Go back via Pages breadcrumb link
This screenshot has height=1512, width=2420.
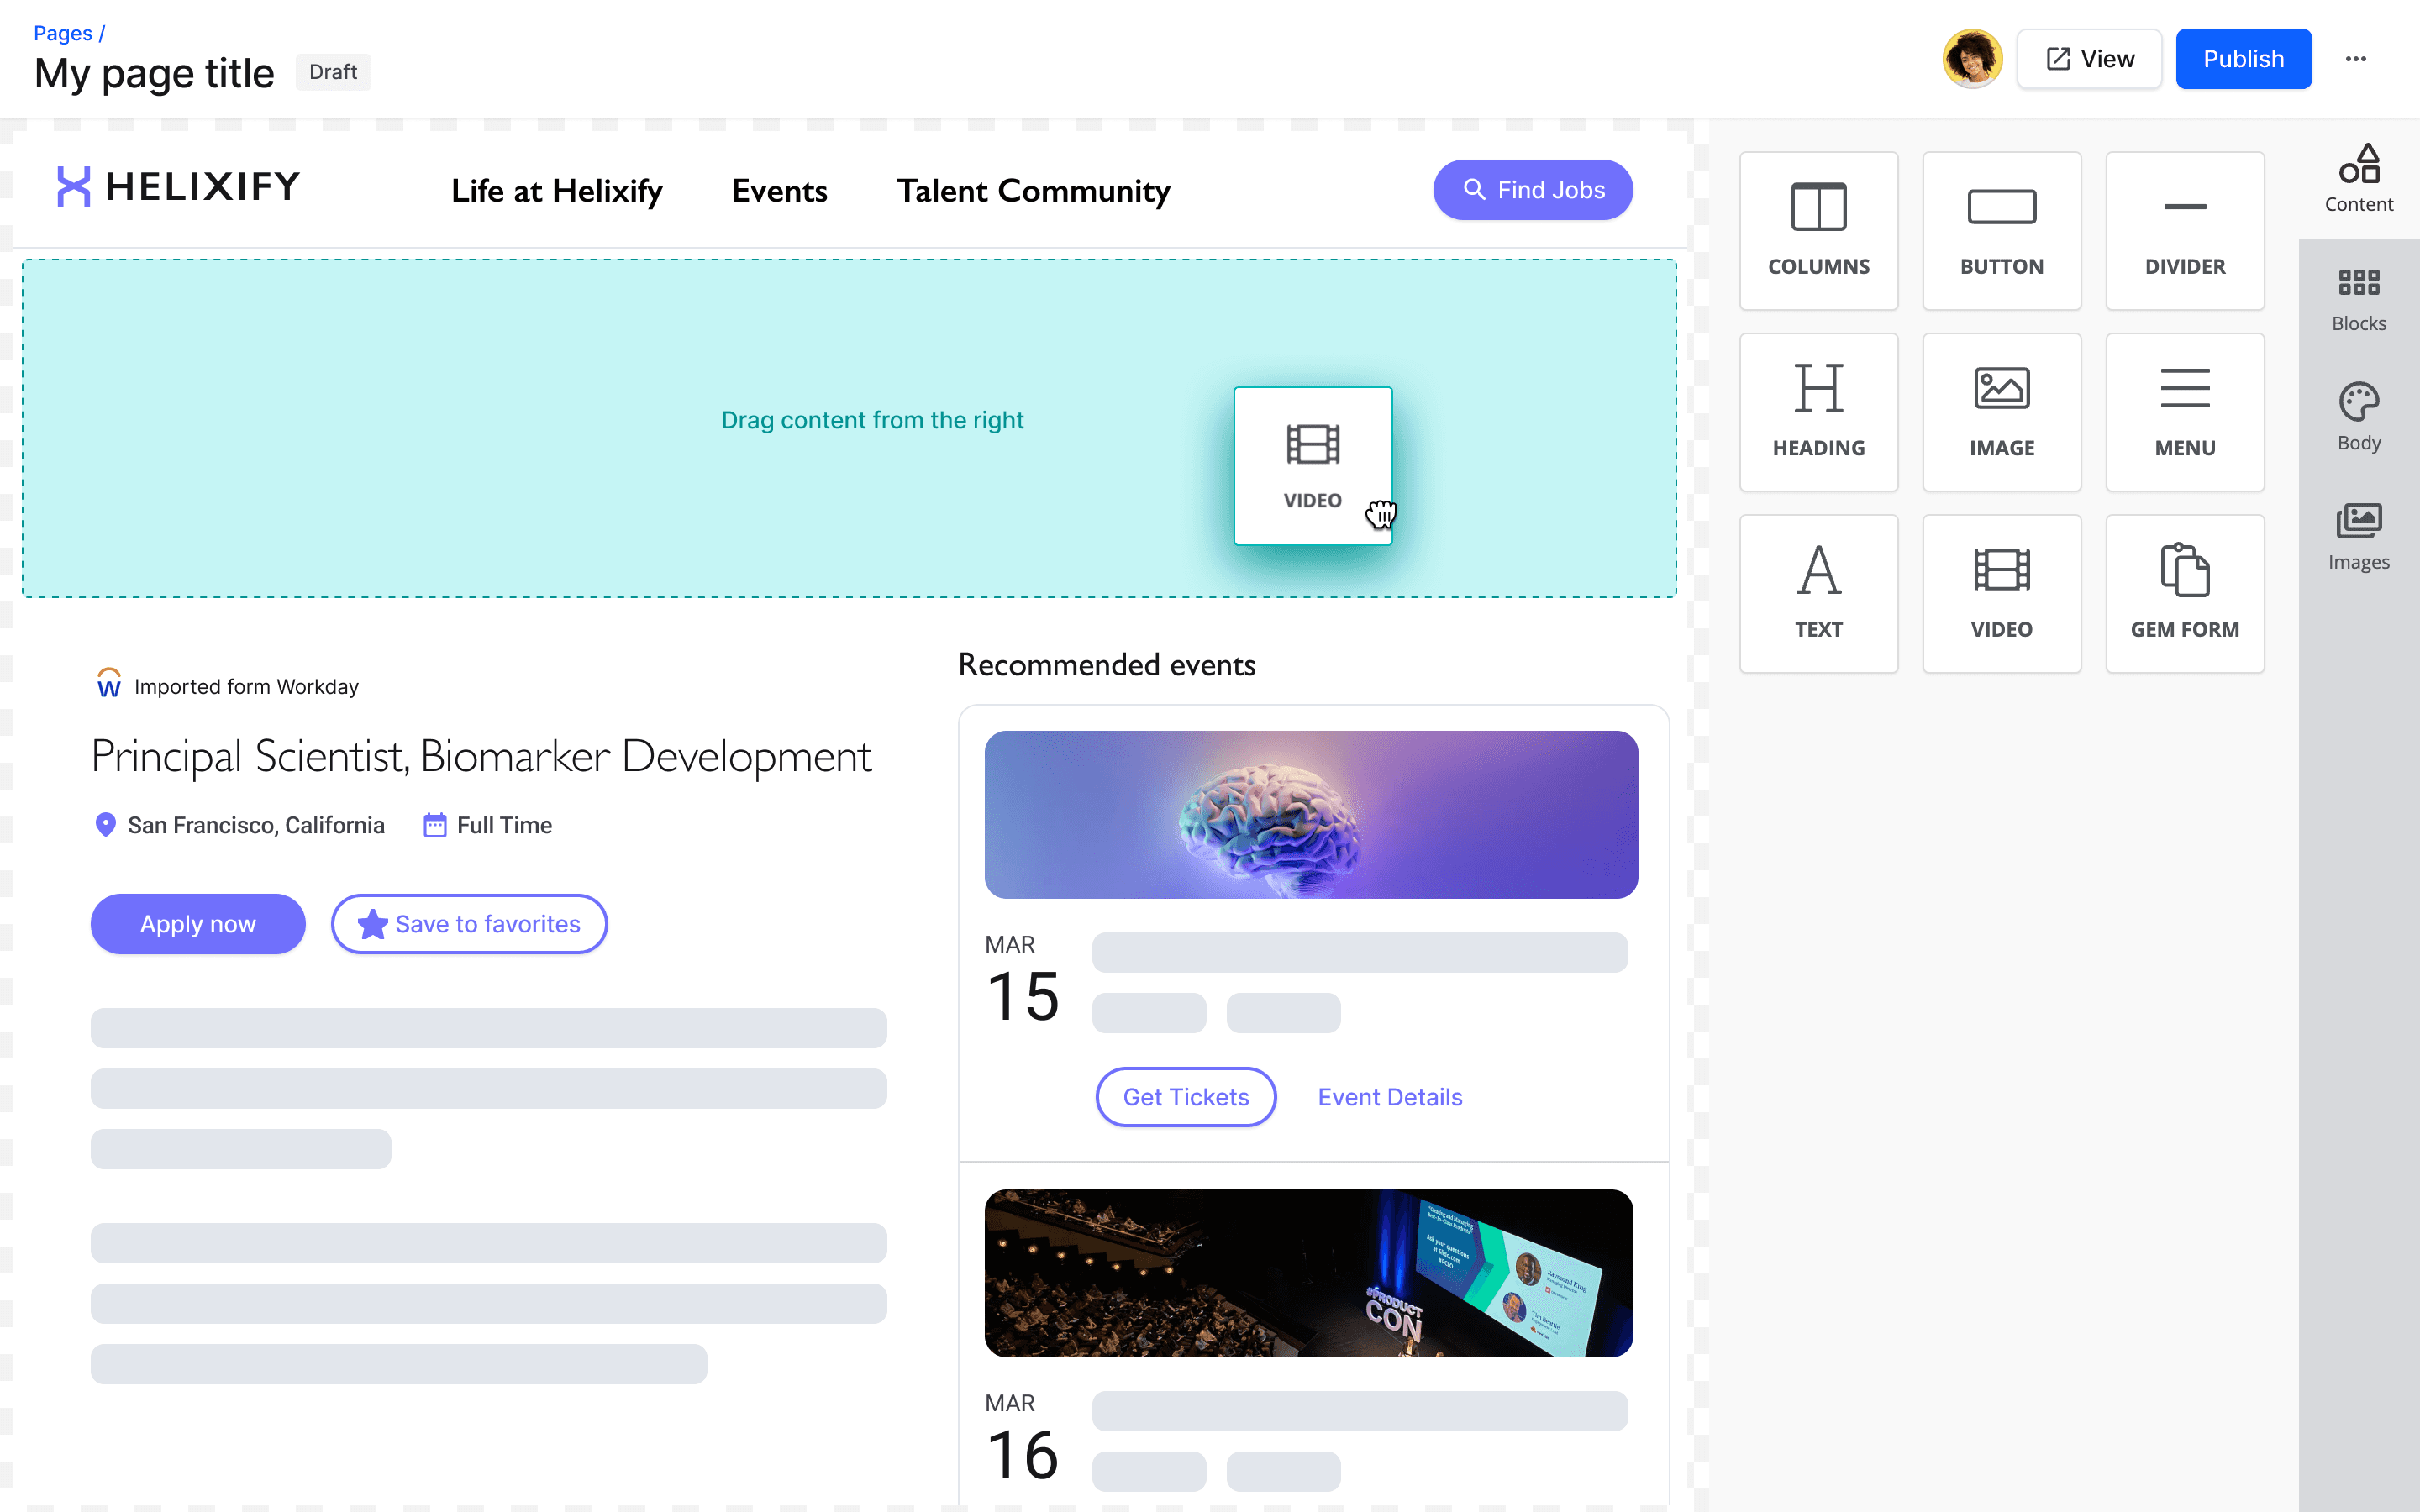pyautogui.click(x=62, y=33)
